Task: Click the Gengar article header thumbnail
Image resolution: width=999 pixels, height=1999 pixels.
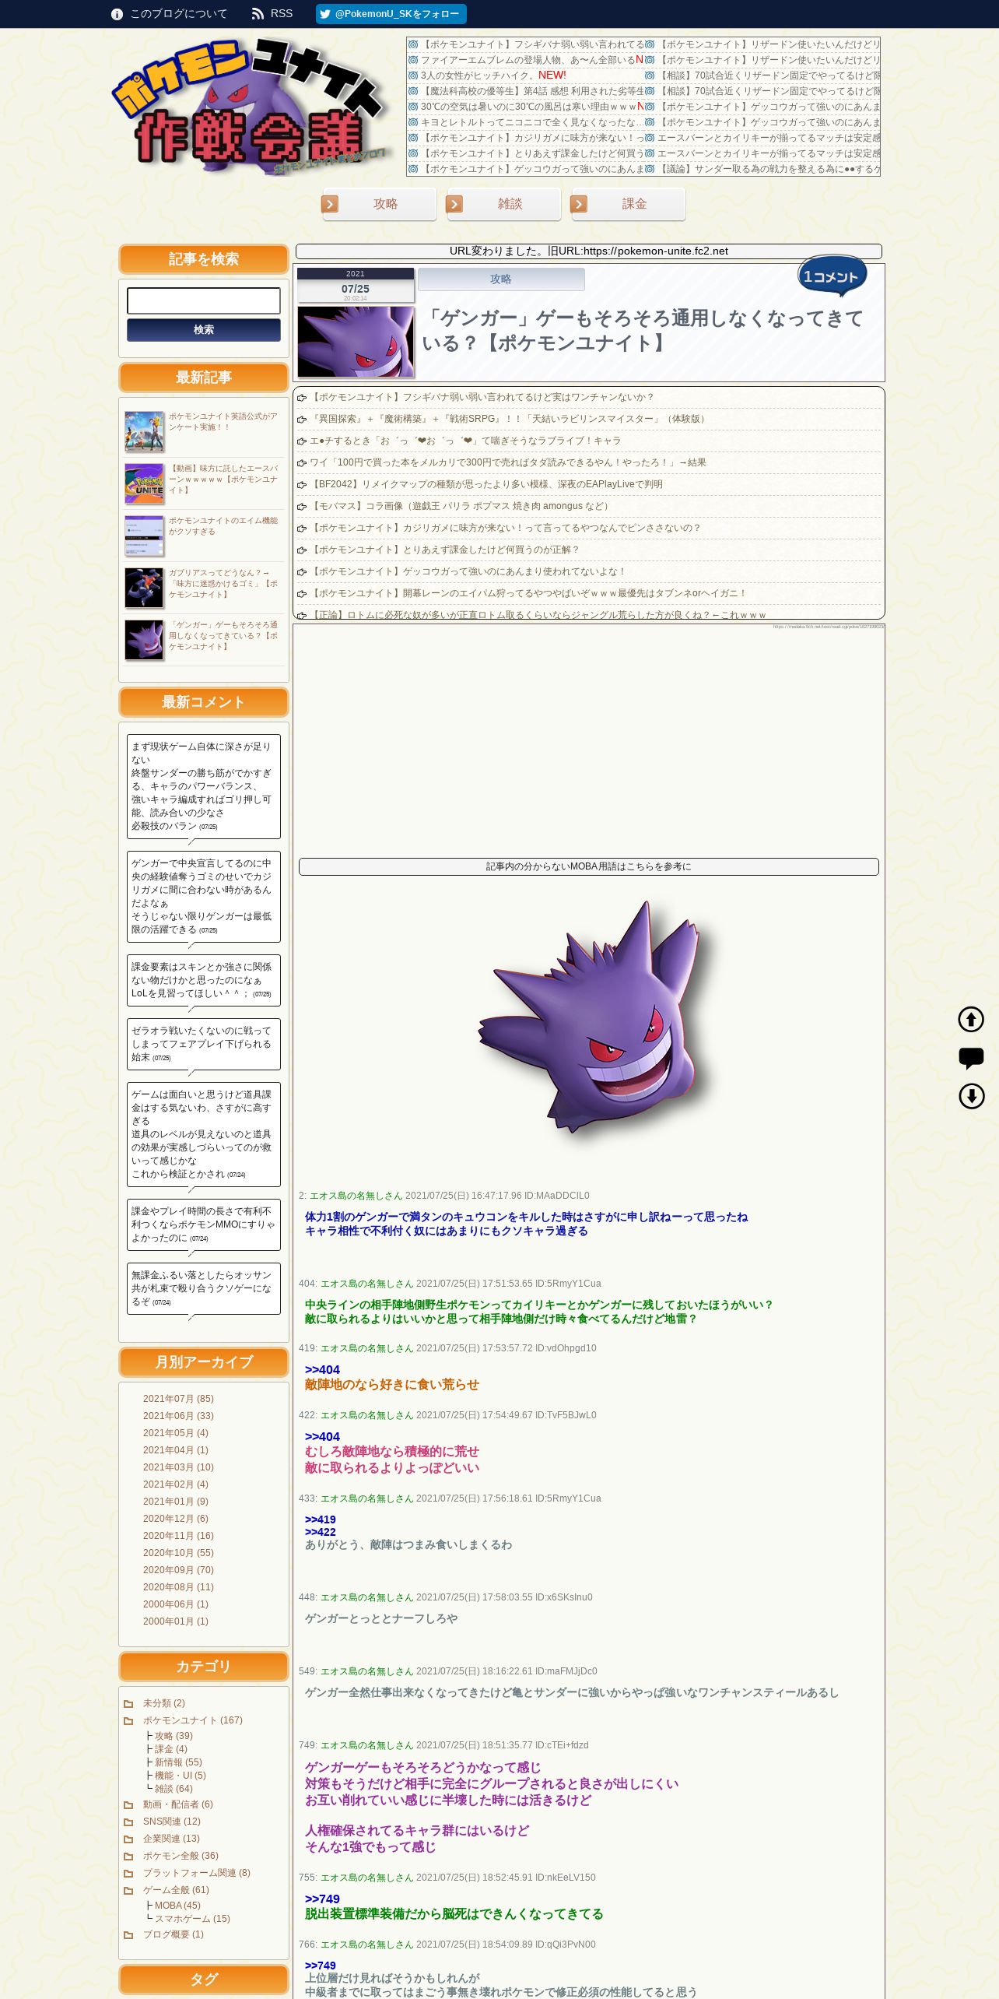Action: tap(356, 342)
